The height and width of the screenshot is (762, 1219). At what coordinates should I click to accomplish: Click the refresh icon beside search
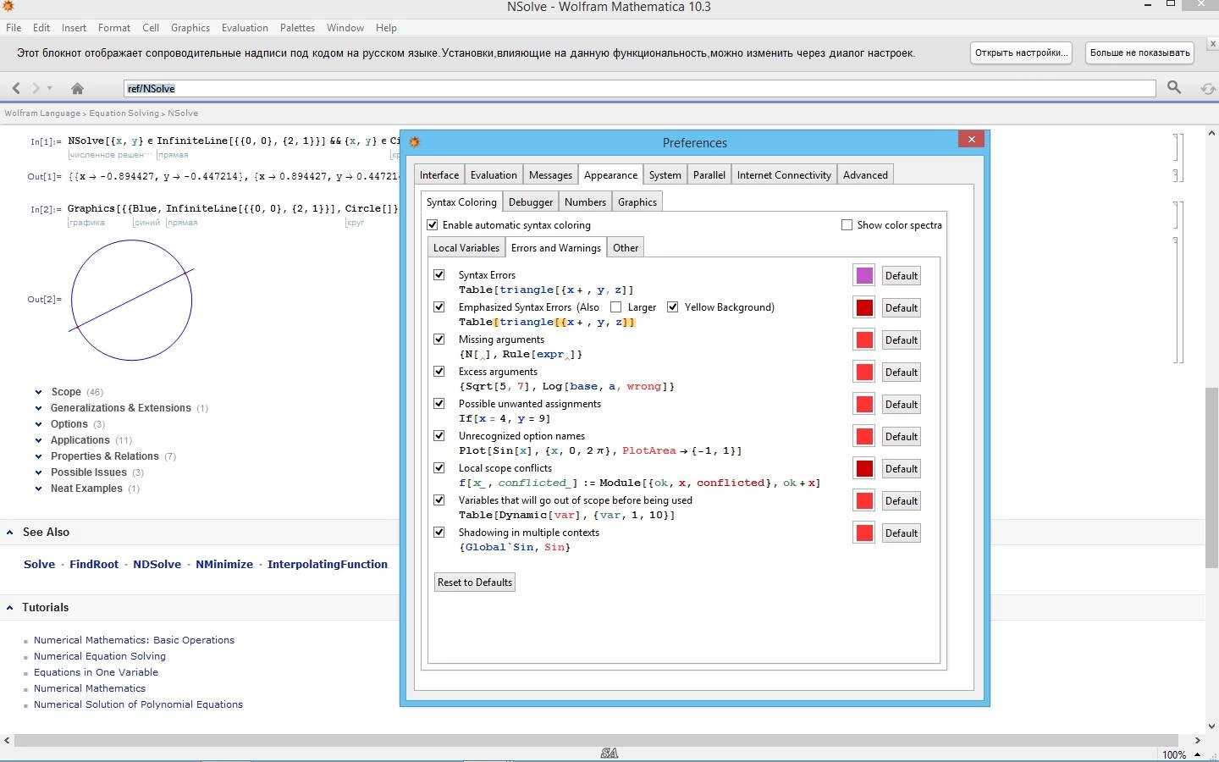point(1208,88)
